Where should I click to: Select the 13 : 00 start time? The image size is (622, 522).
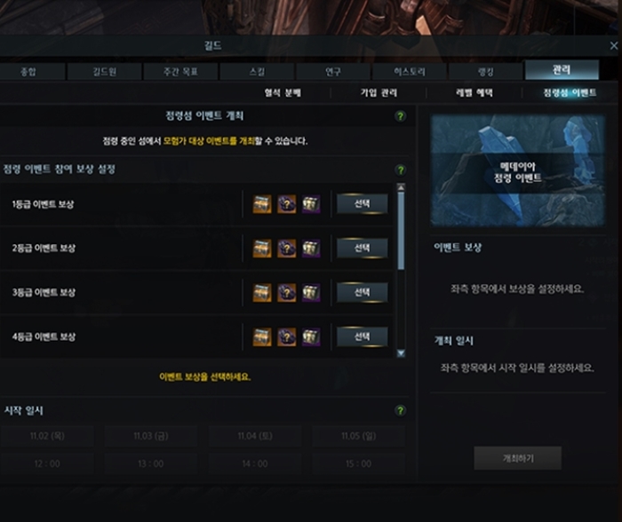pos(151,463)
